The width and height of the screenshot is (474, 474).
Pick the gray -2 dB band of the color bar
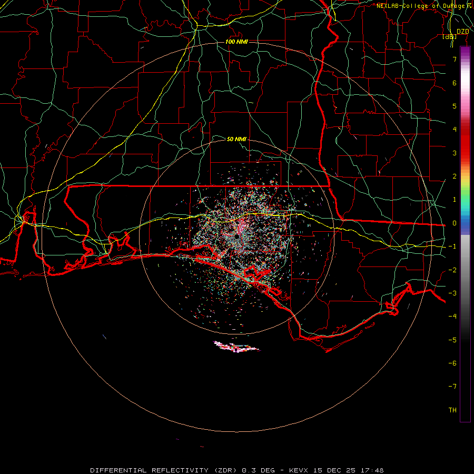[x=465, y=270]
